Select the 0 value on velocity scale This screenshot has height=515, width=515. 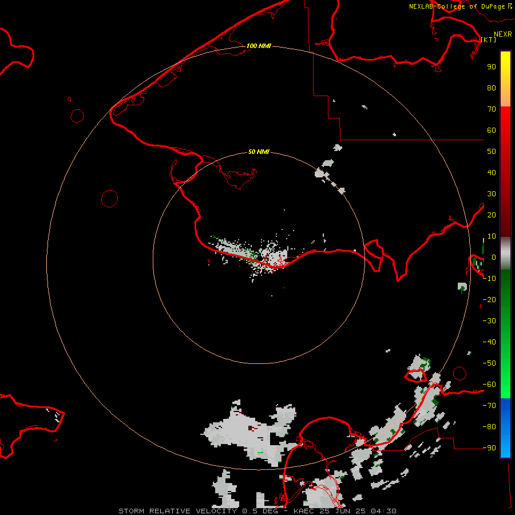coord(493,257)
